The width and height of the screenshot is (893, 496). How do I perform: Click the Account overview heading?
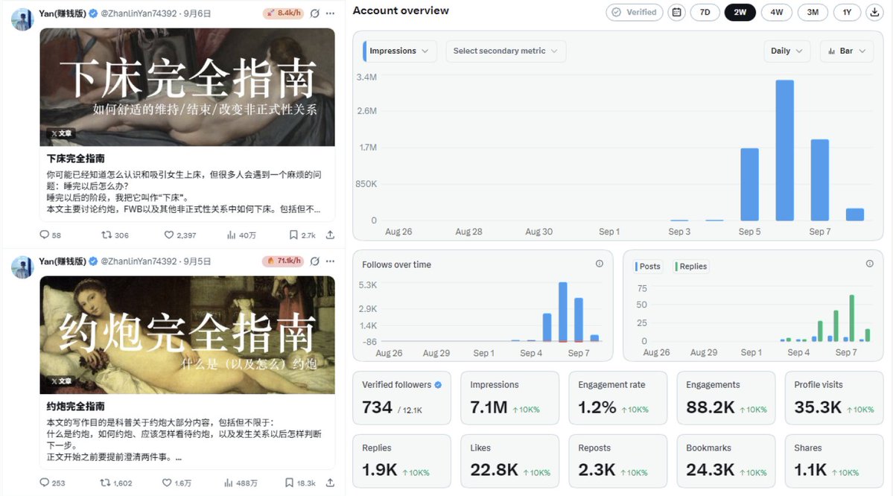coord(401,10)
